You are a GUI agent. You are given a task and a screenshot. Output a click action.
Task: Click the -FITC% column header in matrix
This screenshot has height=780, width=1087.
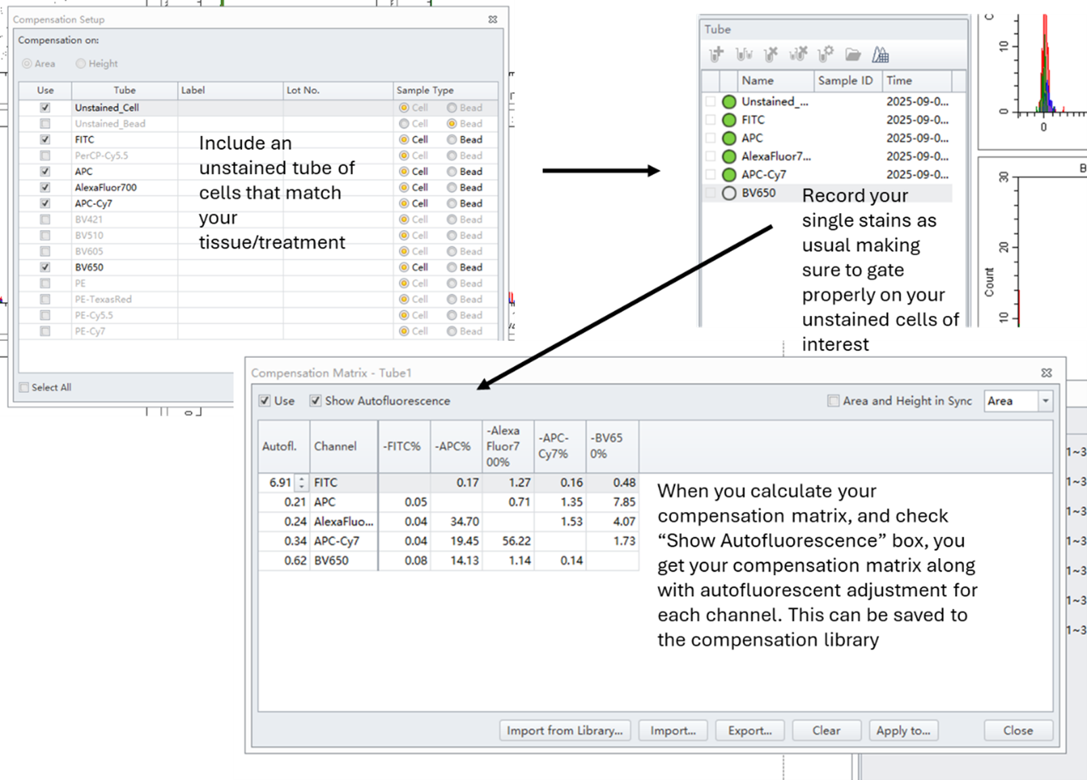(x=404, y=446)
